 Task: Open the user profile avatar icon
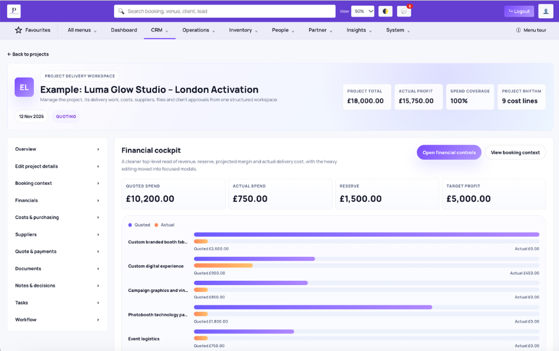click(546, 11)
